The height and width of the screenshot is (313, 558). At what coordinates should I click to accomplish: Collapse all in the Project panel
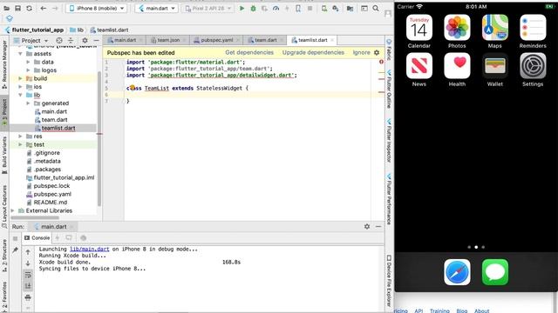click(71, 41)
